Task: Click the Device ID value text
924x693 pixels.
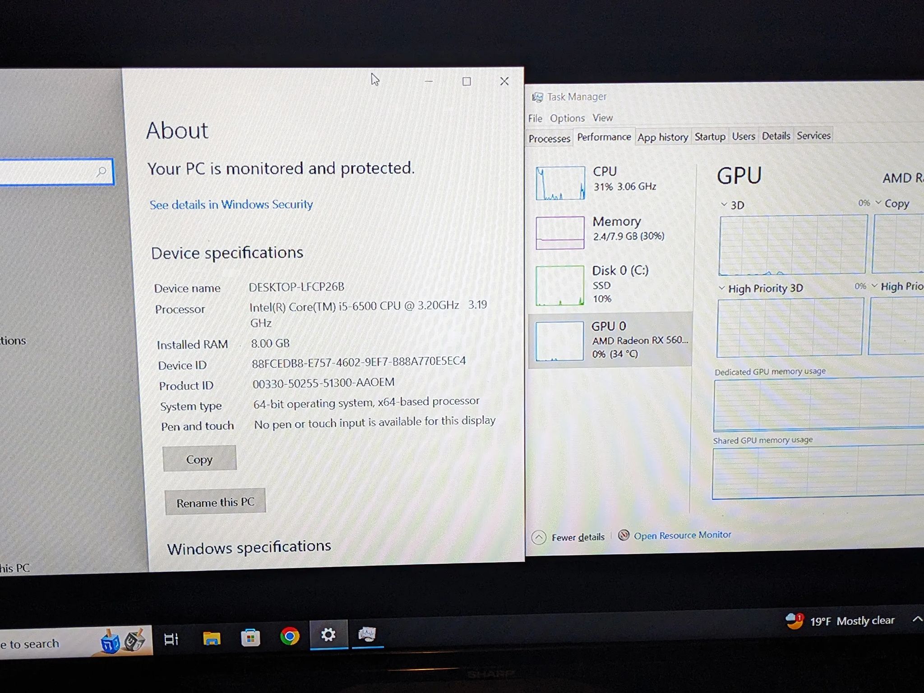Action: click(x=359, y=362)
